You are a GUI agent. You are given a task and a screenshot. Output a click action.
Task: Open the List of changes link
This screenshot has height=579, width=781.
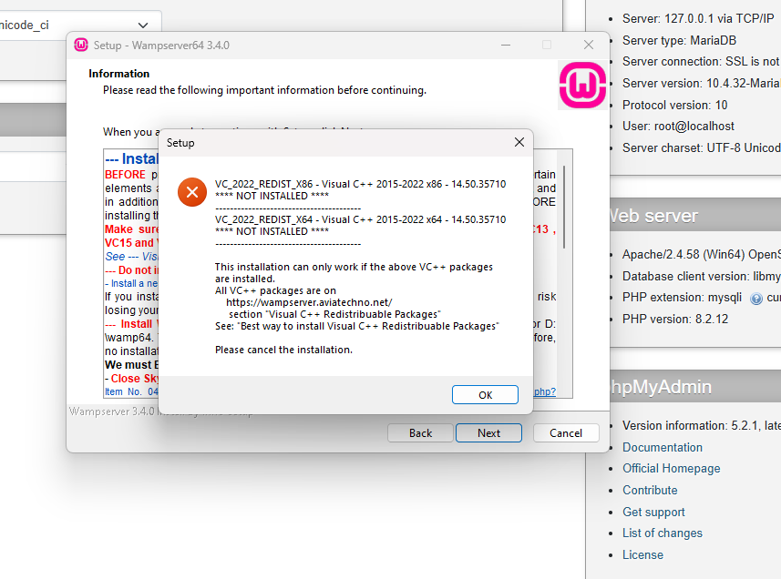(662, 533)
